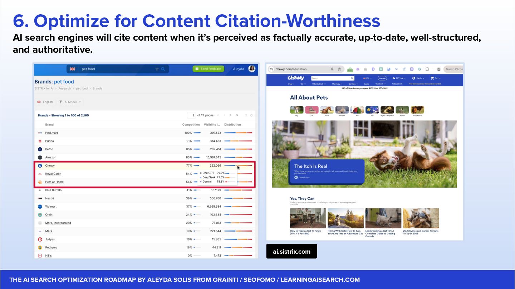515x289 pixels.
Task: Click the Chewy site search field
Action: [x=333, y=78]
